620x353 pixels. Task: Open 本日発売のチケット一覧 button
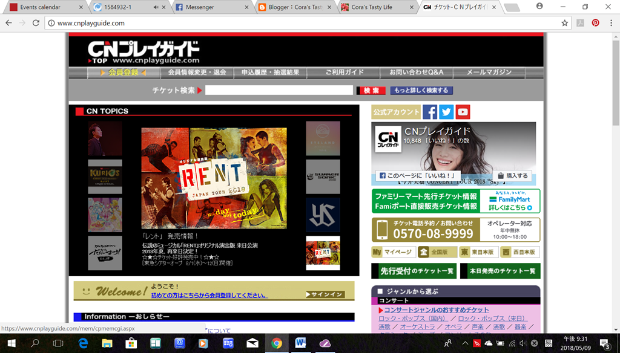point(500,271)
